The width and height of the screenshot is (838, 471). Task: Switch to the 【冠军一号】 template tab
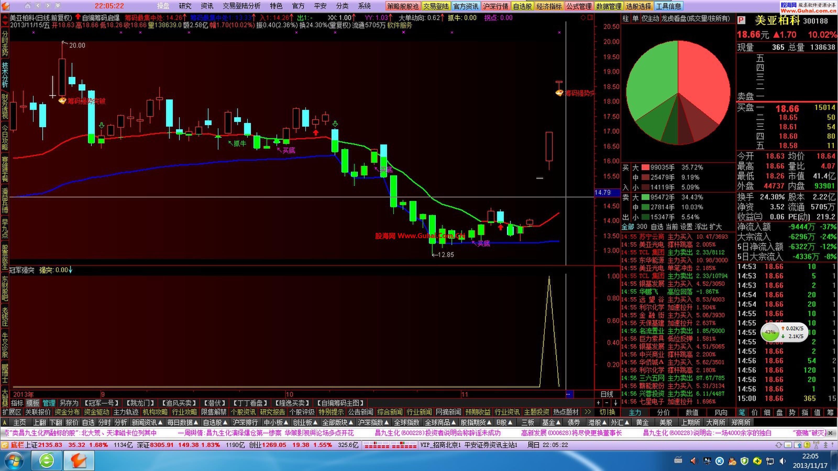click(x=102, y=403)
